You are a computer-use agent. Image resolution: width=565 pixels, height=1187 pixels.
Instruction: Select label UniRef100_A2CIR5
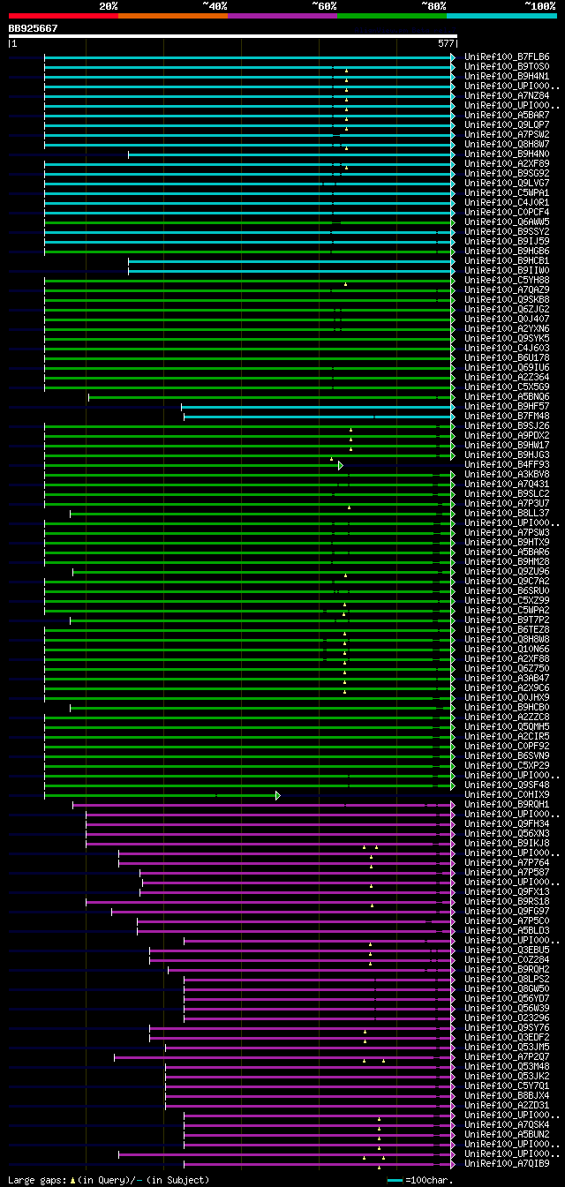tap(507, 736)
